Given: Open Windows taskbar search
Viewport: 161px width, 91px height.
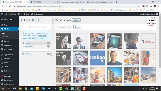Looking at the screenshot, I should pyautogui.click(x=9, y=89).
